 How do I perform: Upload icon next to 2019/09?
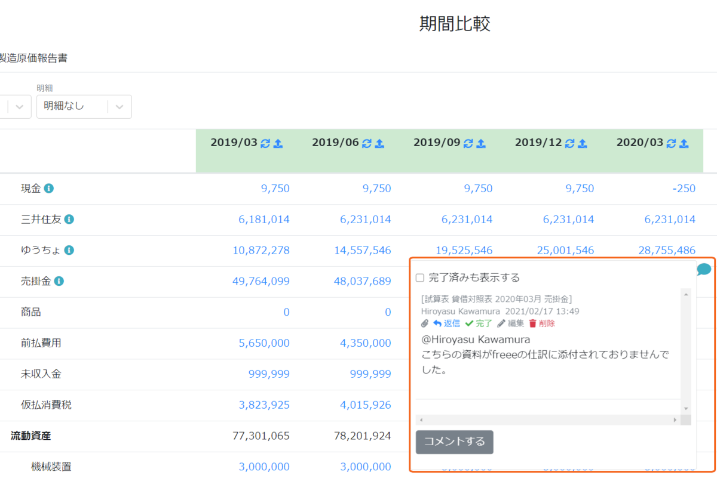coord(482,143)
